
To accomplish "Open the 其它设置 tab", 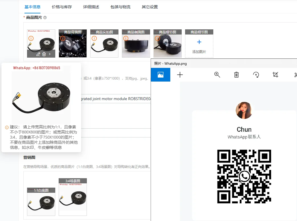I will [150, 7].
